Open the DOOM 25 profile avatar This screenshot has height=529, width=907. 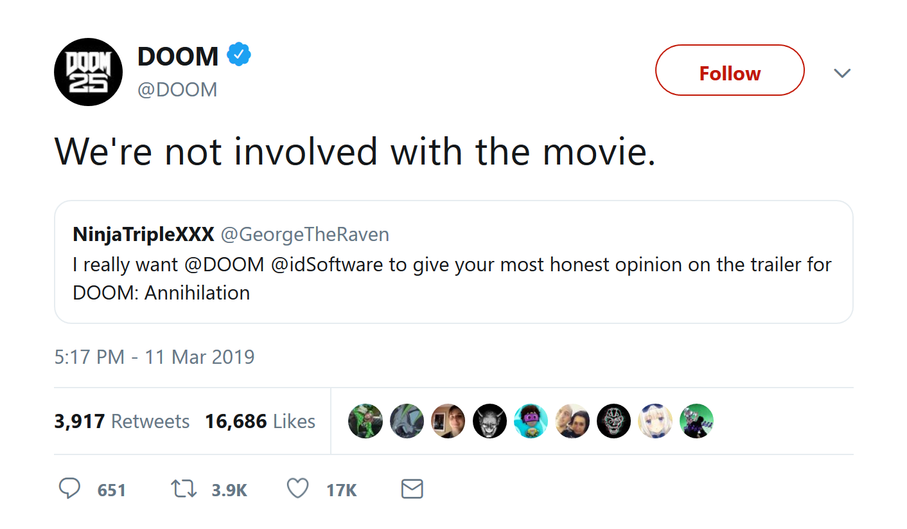pyautogui.click(x=88, y=72)
